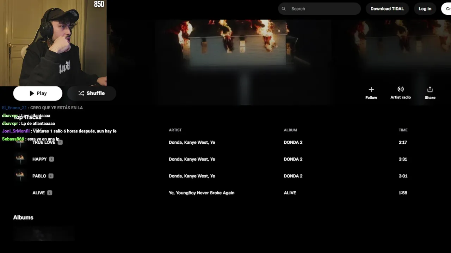Click the ARTIST column header
The height and width of the screenshot is (253, 451).
175,130
